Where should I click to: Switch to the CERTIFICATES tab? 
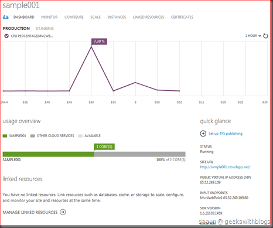[182, 17]
